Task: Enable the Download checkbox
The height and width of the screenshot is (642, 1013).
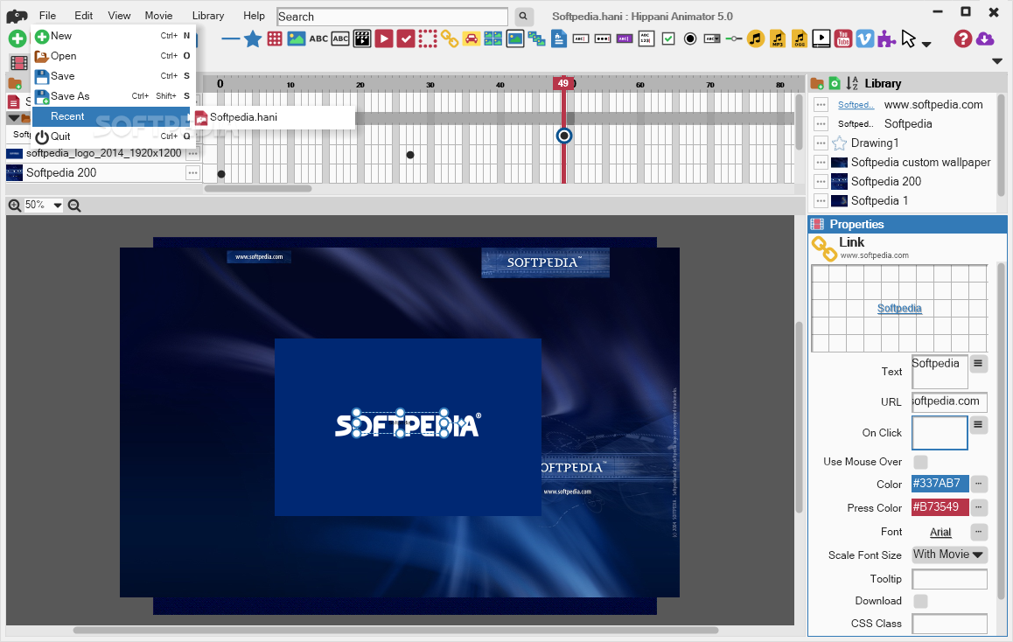Action: pyautogui.click(x=920, y=601)
